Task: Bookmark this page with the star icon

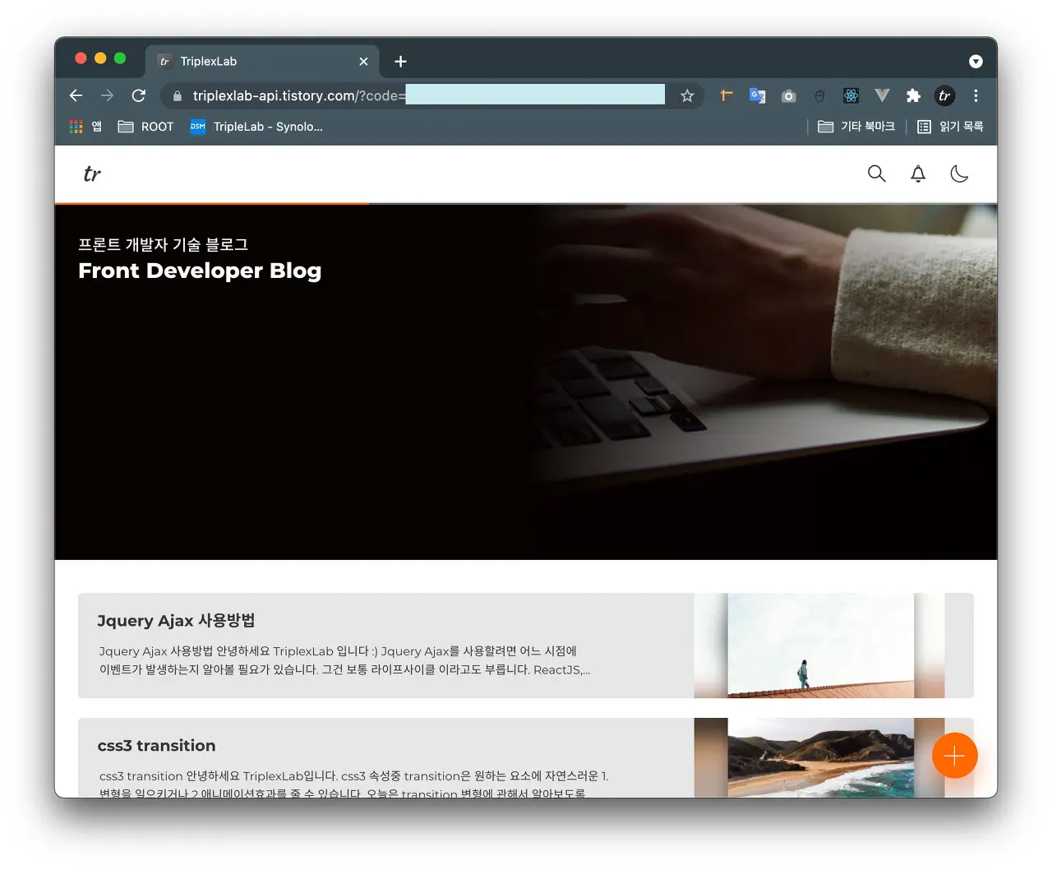Action: coord(687,96)
